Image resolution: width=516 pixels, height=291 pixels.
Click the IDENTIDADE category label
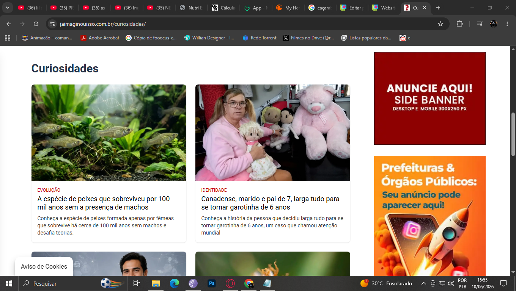[214, 190]
